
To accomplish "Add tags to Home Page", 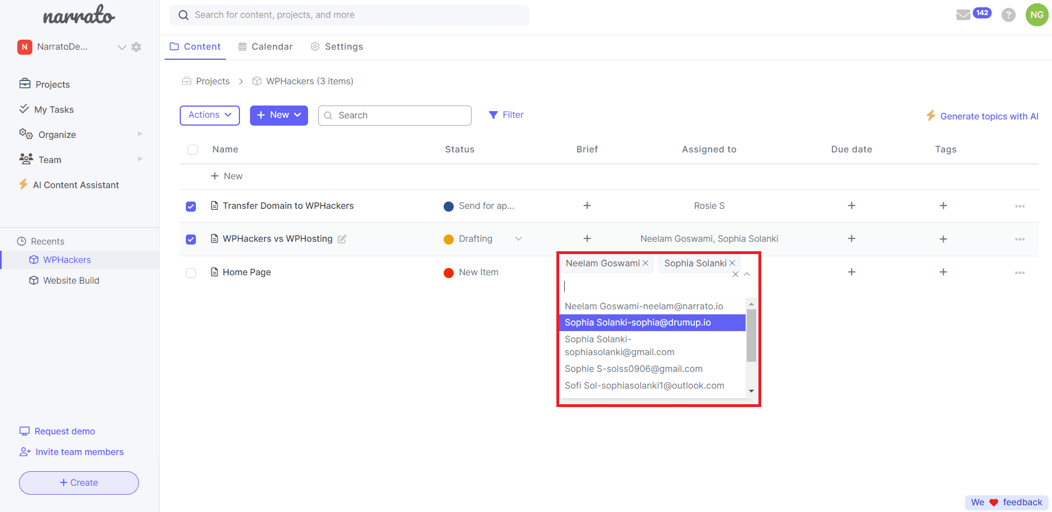I will click(x=943, y=272).
